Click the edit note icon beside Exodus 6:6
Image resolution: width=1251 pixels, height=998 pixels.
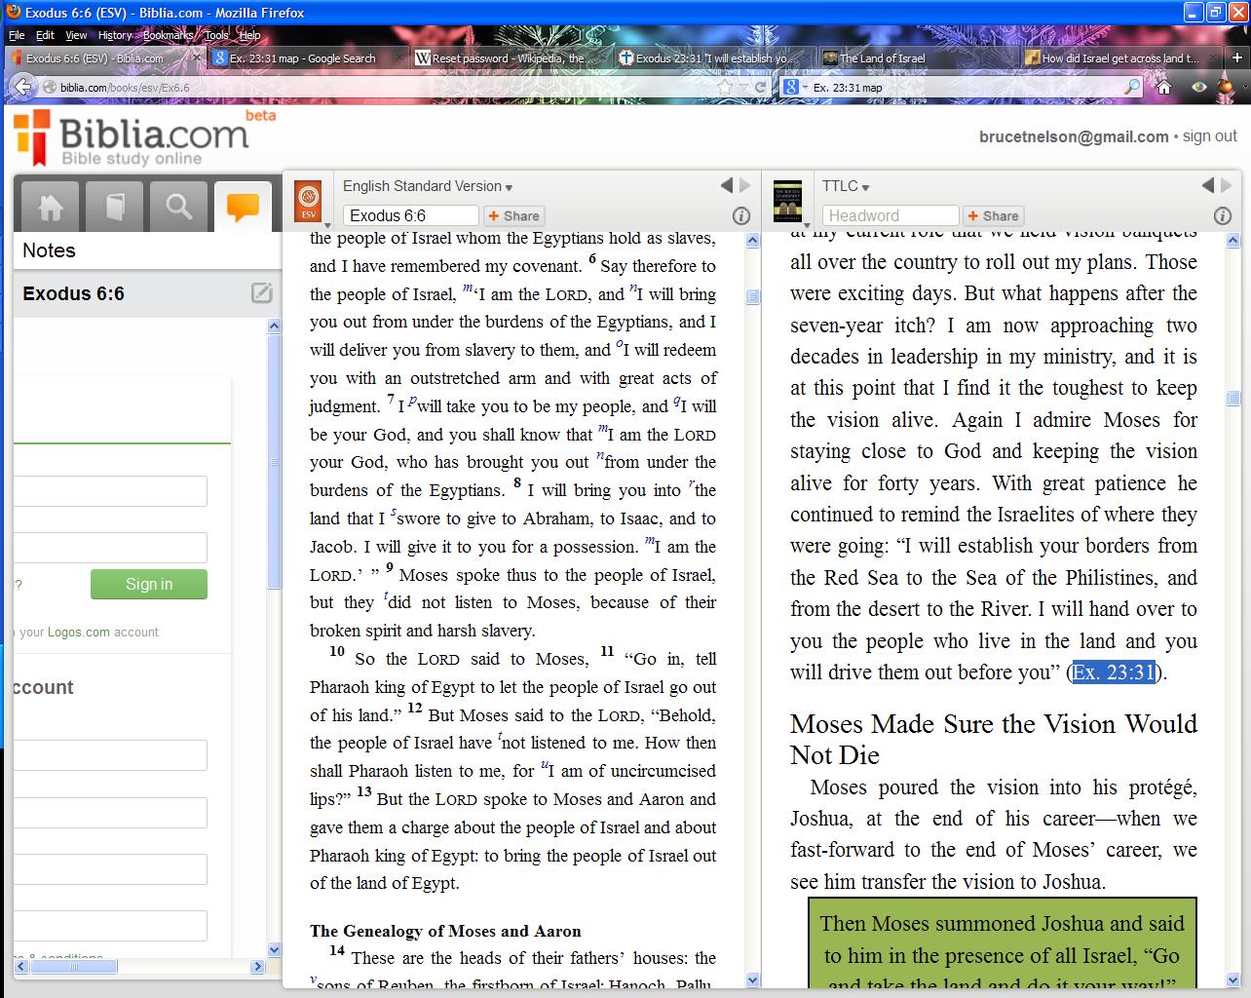[261, 292]
